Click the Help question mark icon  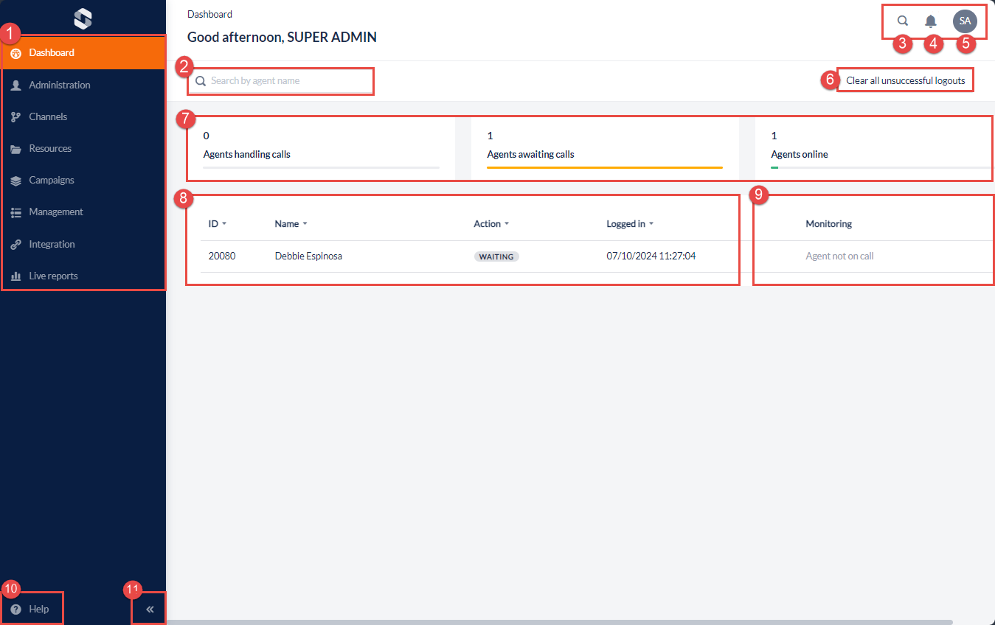(x=15, y=609)
